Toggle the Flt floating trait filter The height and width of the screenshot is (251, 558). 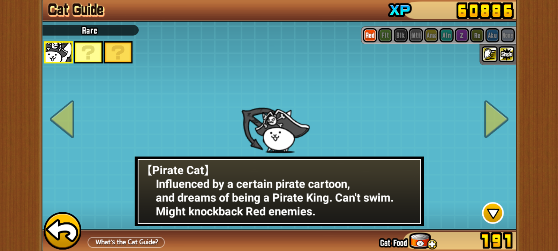[385, 35]
